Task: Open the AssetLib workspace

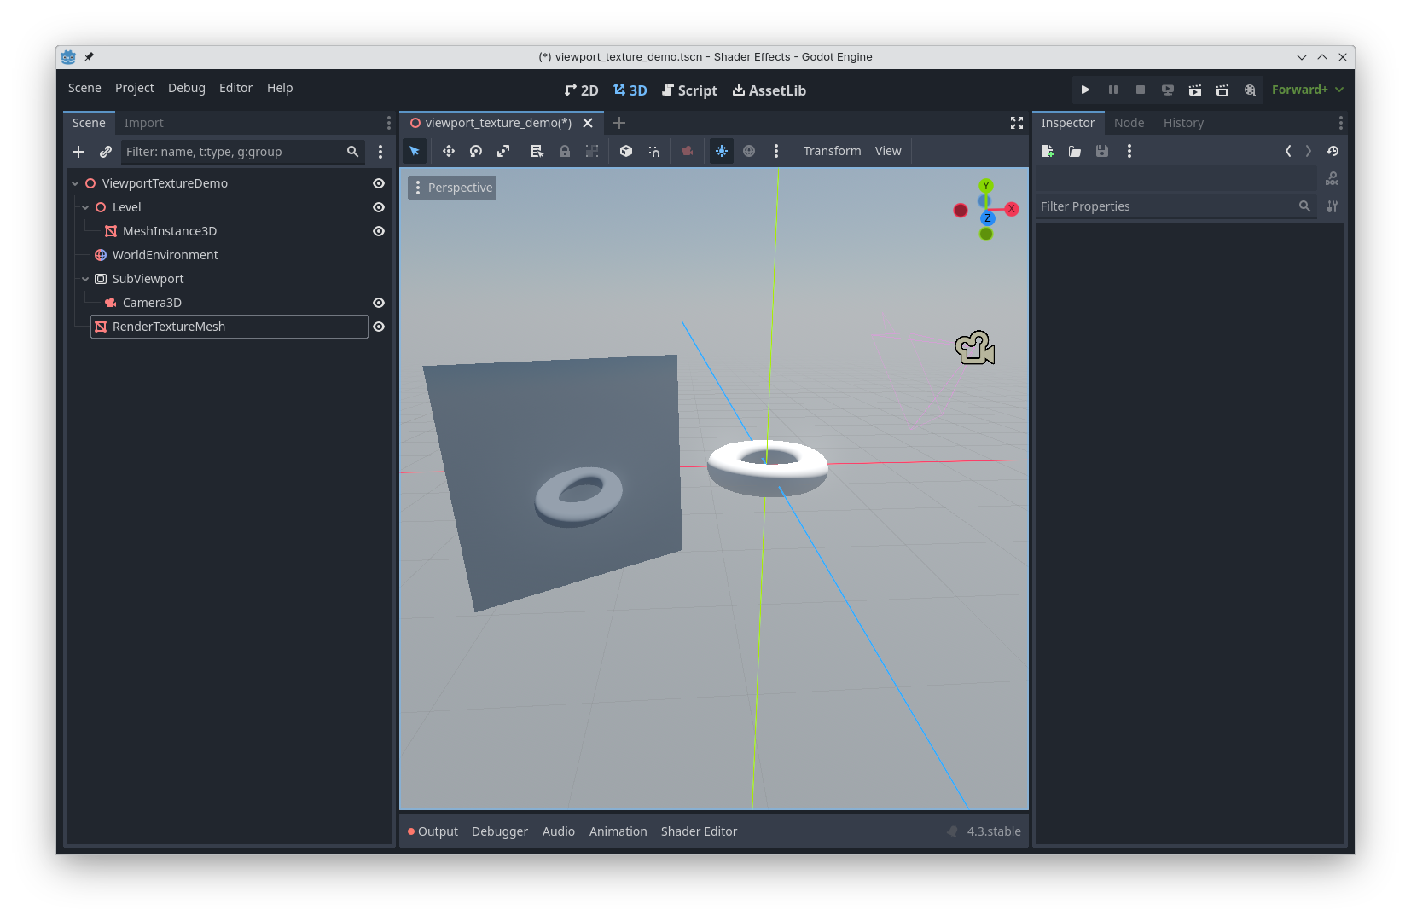Action: tap(769, 90)
